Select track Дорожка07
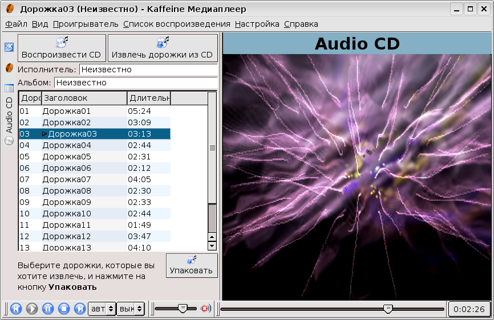Viewport: 494px width, 320px height. click(x=95, y=179)
